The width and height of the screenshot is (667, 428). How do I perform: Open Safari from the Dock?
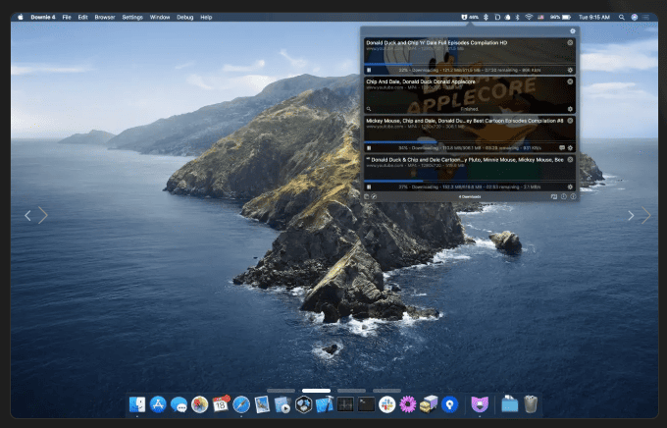coord(241,404)
